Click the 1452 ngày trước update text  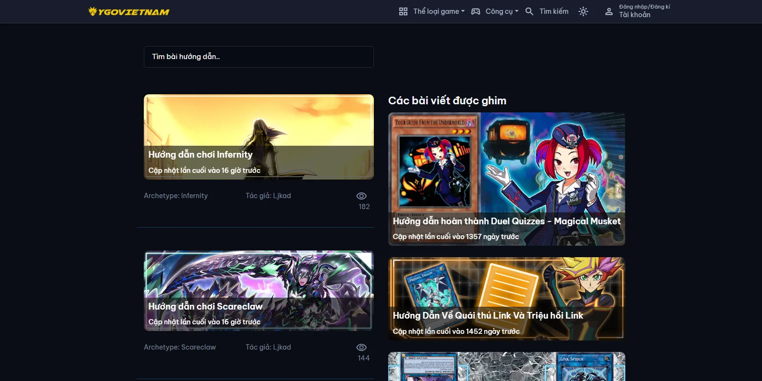pos(456,331)
